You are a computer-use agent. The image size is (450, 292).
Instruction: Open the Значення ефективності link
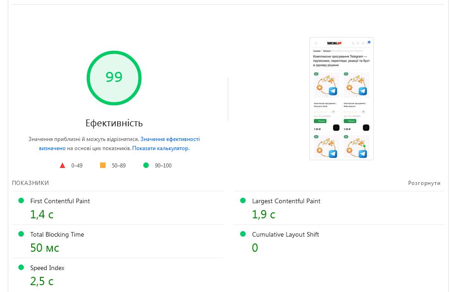170,139
